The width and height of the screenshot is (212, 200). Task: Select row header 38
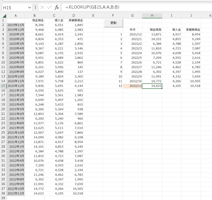point(3,193)
